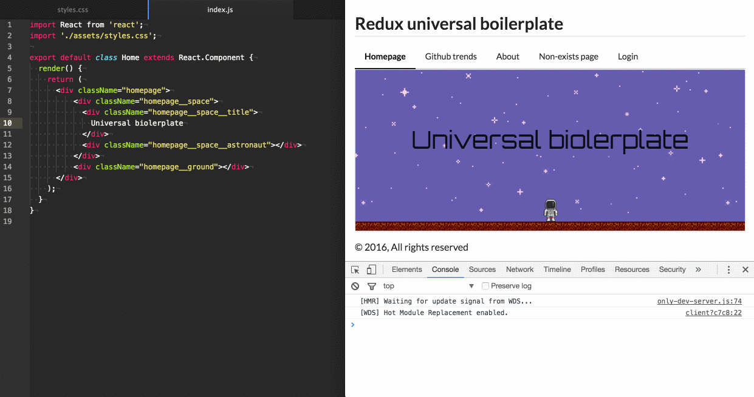The width and height of the screenshot is (754, 397).
Task: Click 'homepage__space__astronaut' div line
Action: (191, 145)
